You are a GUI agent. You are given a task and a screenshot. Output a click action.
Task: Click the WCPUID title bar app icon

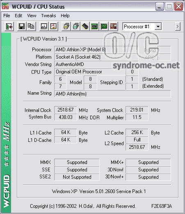[x=5, y=6]
